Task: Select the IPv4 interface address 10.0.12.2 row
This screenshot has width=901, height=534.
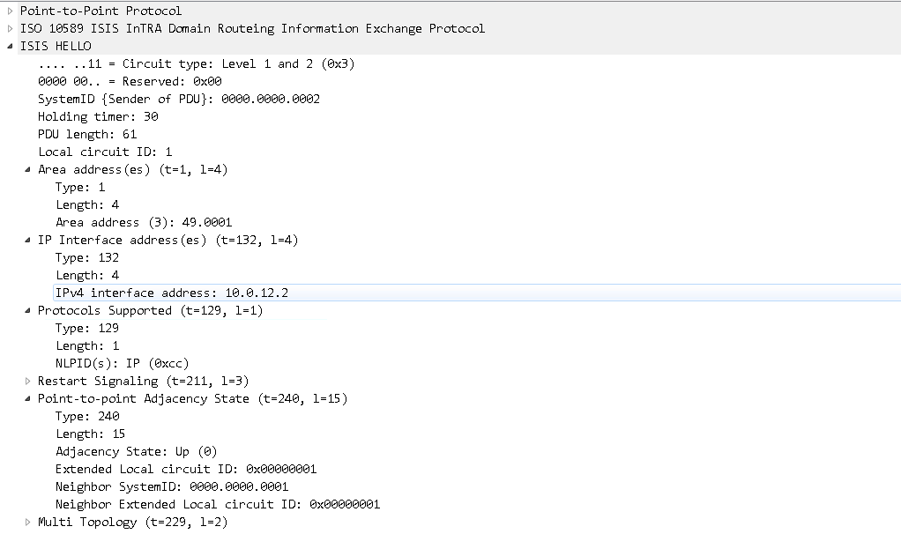Action: [171, 293]
